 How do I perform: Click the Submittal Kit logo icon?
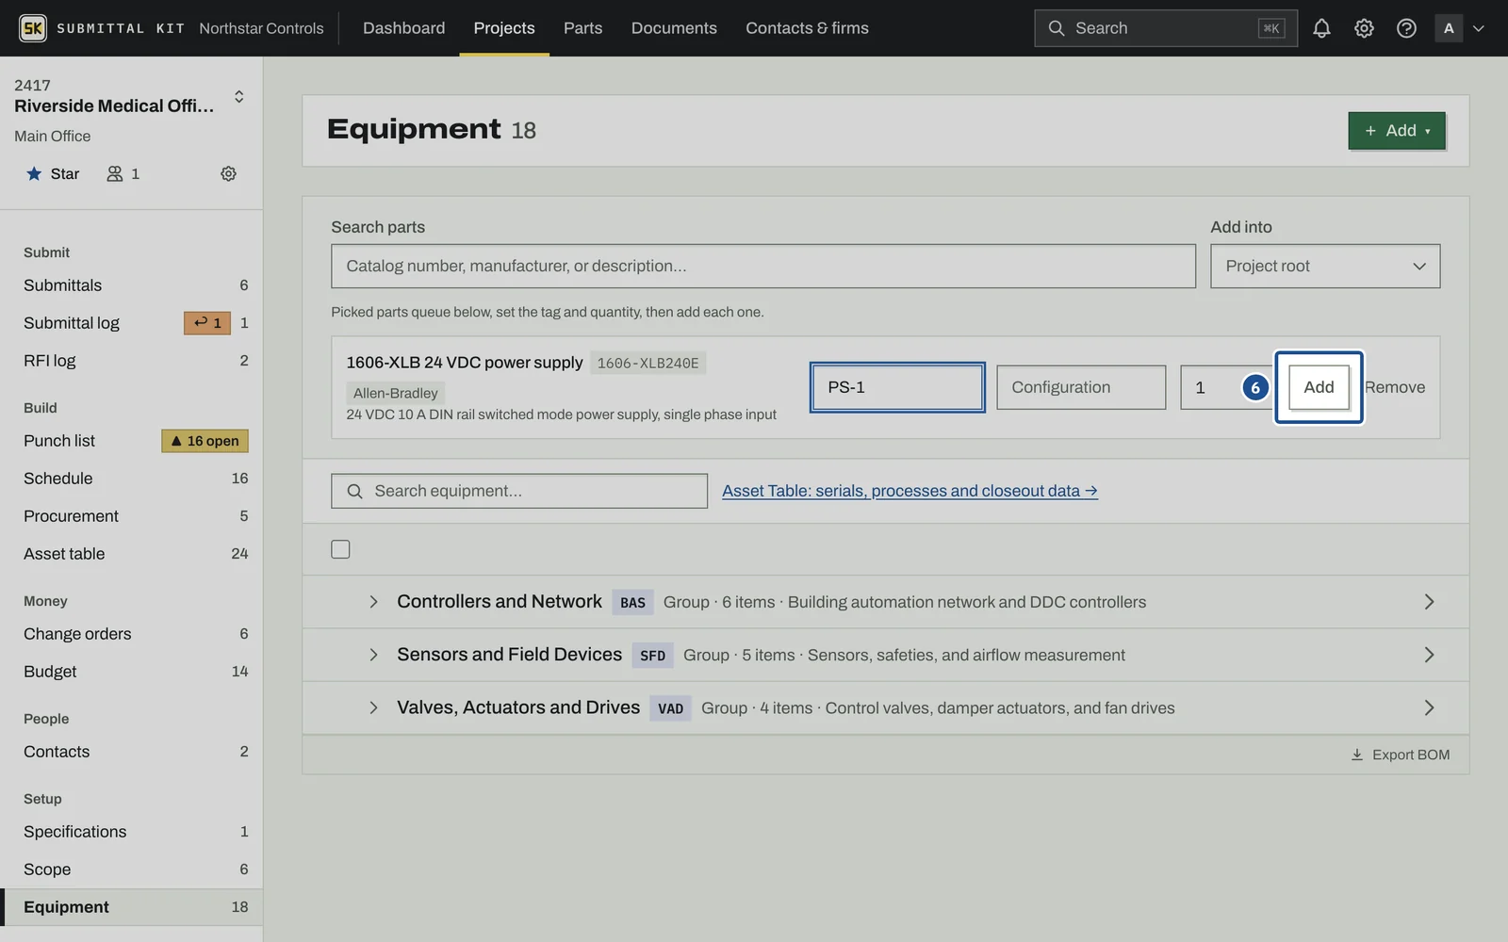click(33, 28)
